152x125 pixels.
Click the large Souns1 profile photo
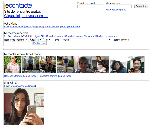pyautogui.click(x=24, y=106)
